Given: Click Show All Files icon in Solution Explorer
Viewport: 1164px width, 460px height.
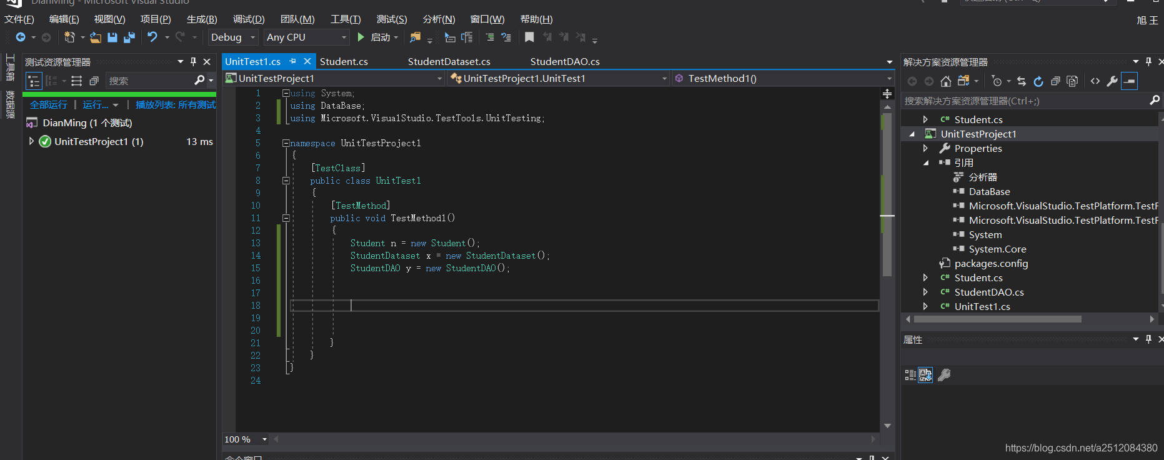Looking at the screenshot, I should click(x=1072, y=81).
